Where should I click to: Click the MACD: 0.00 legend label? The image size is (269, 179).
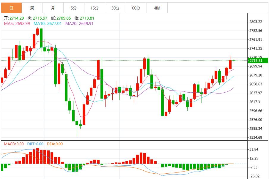(x=14, y=144)
